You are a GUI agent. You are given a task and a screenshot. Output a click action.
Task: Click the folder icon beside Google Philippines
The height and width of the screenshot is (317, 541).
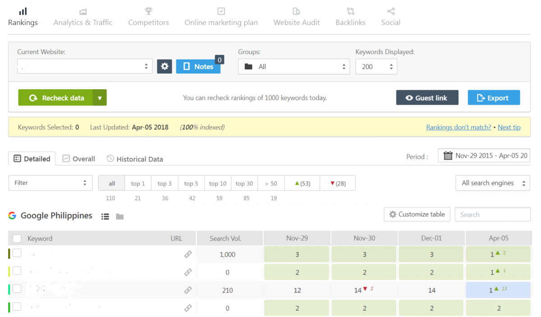click(119, 216)
